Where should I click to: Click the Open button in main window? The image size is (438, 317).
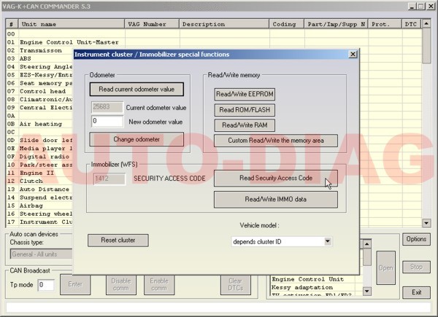pyautogui.click(x=385, y=267)
